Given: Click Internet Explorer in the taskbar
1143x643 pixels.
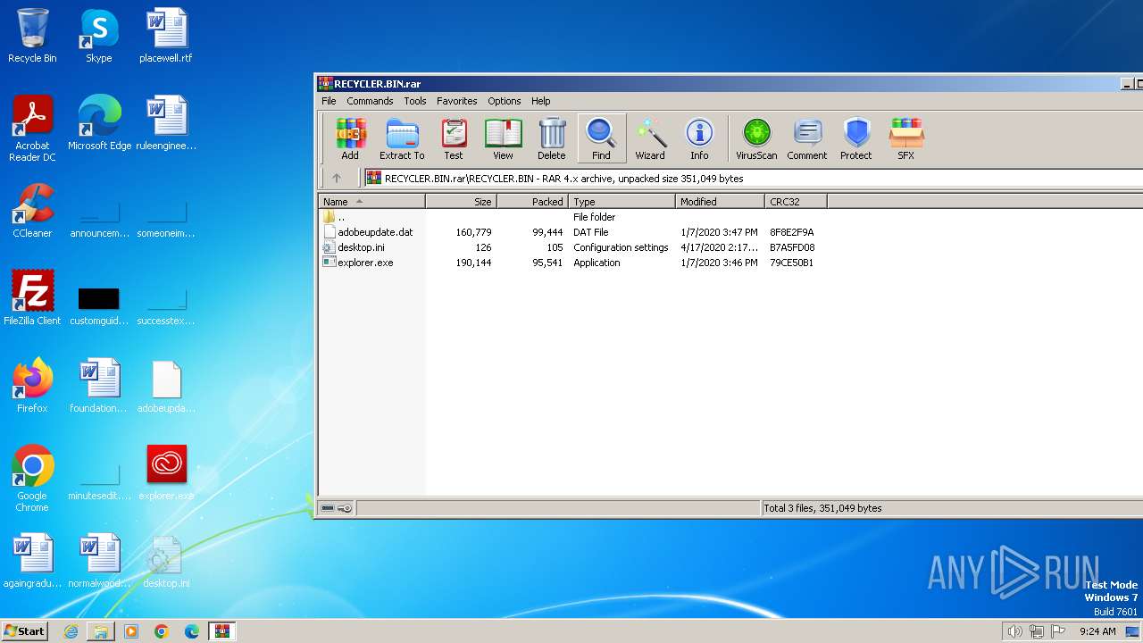Looking at the screenshot, I should pyautogui.click(x=71, y=631).
